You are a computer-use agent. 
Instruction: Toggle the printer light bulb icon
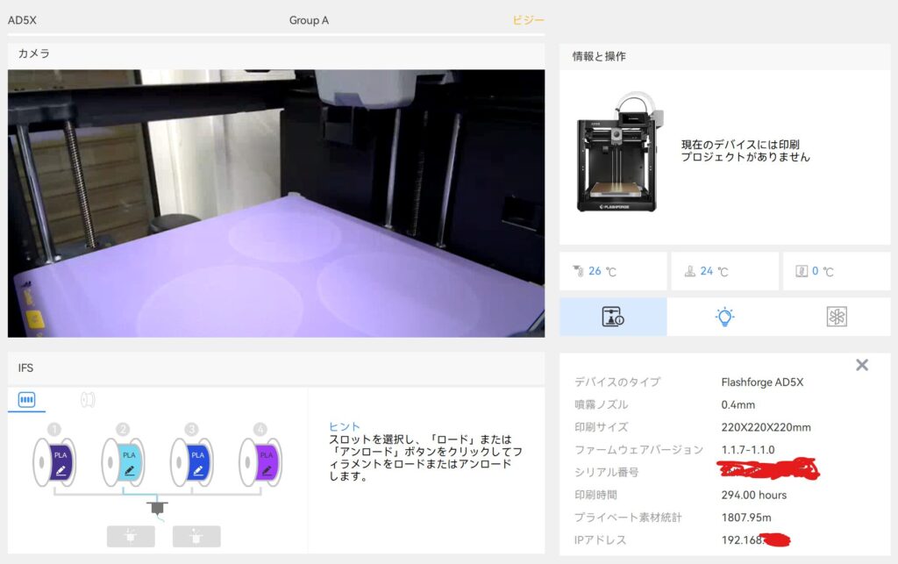click(724, 317)
